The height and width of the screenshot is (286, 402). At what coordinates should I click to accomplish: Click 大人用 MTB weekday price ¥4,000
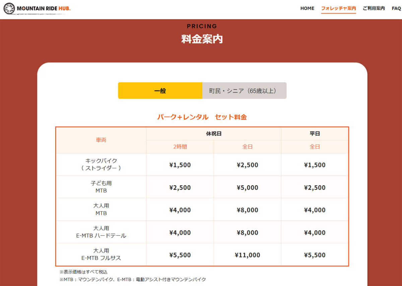pyautogui.click(x=315, y=210)
